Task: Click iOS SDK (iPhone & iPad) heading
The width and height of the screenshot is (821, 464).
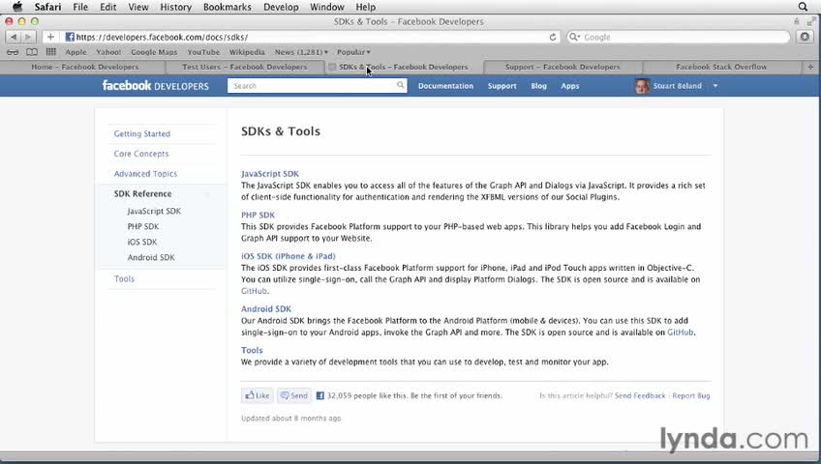Action: (x=288, y=256)
